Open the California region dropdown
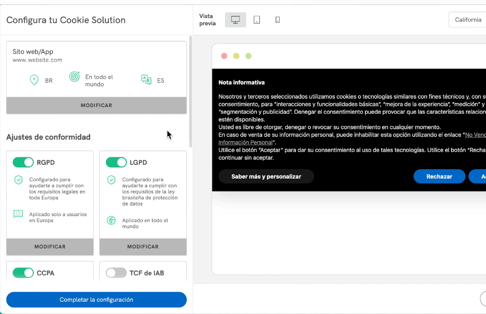Screen dimensions: 486x314 468,20
